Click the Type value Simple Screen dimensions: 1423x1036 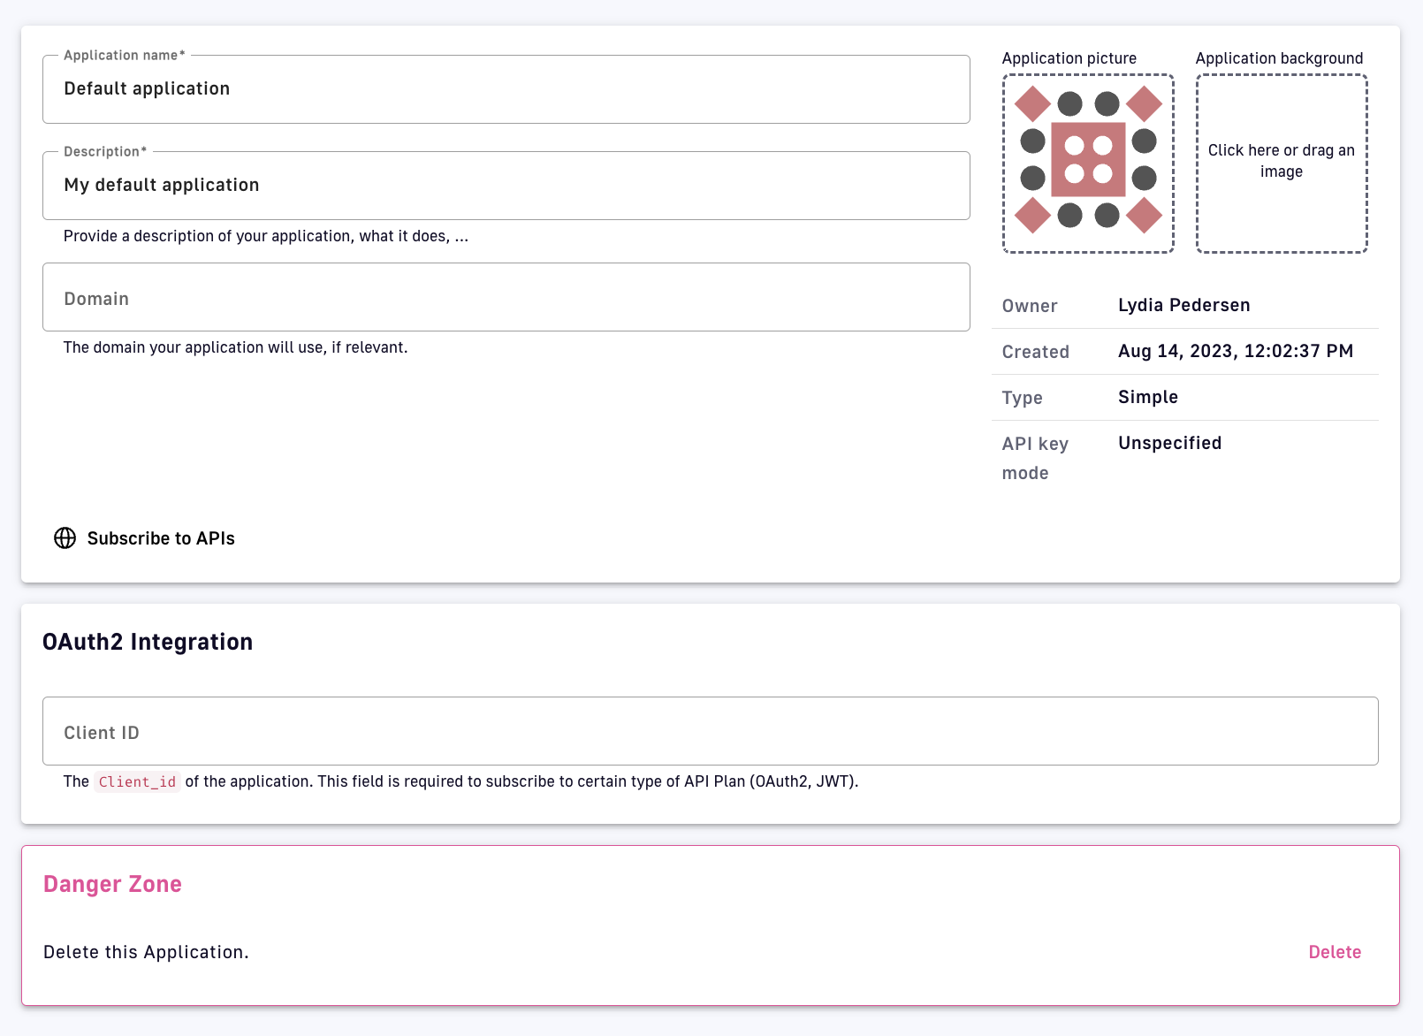click(1147, 397)
